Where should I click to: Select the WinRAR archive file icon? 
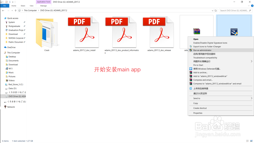pyautogui.click(x=197, y=31)
